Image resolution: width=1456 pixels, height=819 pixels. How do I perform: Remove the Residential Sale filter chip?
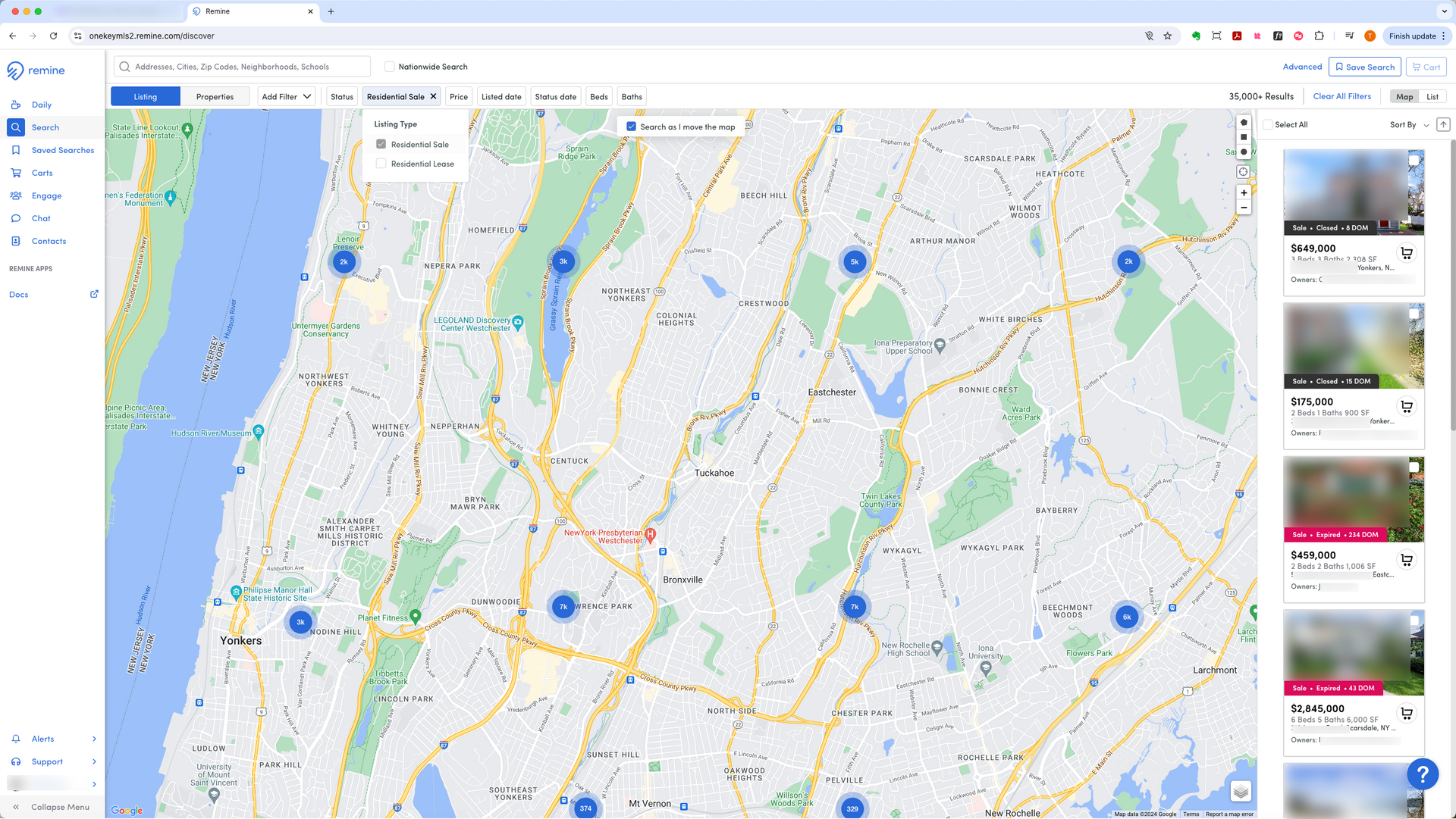[x=433, y=97]
